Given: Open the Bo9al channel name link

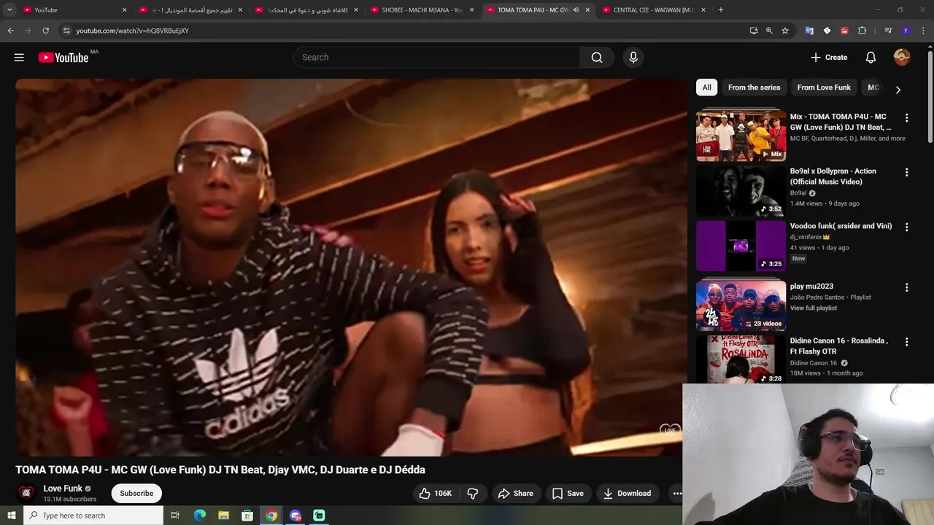Looking at the screenshot, I should click(x=798, y=193).
